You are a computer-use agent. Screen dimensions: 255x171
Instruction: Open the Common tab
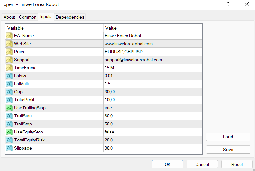28,17
